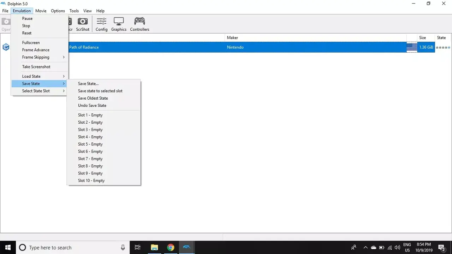Expand Frame Skipping submenu
The width and height of the screenshot is (452, 254).
(40, 57)
